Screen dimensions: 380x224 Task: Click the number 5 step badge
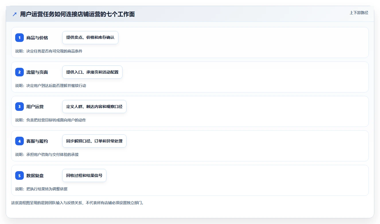pos(20,175)
